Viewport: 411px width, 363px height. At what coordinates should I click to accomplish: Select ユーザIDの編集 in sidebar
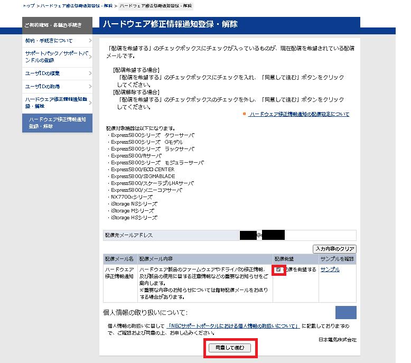coord(43,73)
